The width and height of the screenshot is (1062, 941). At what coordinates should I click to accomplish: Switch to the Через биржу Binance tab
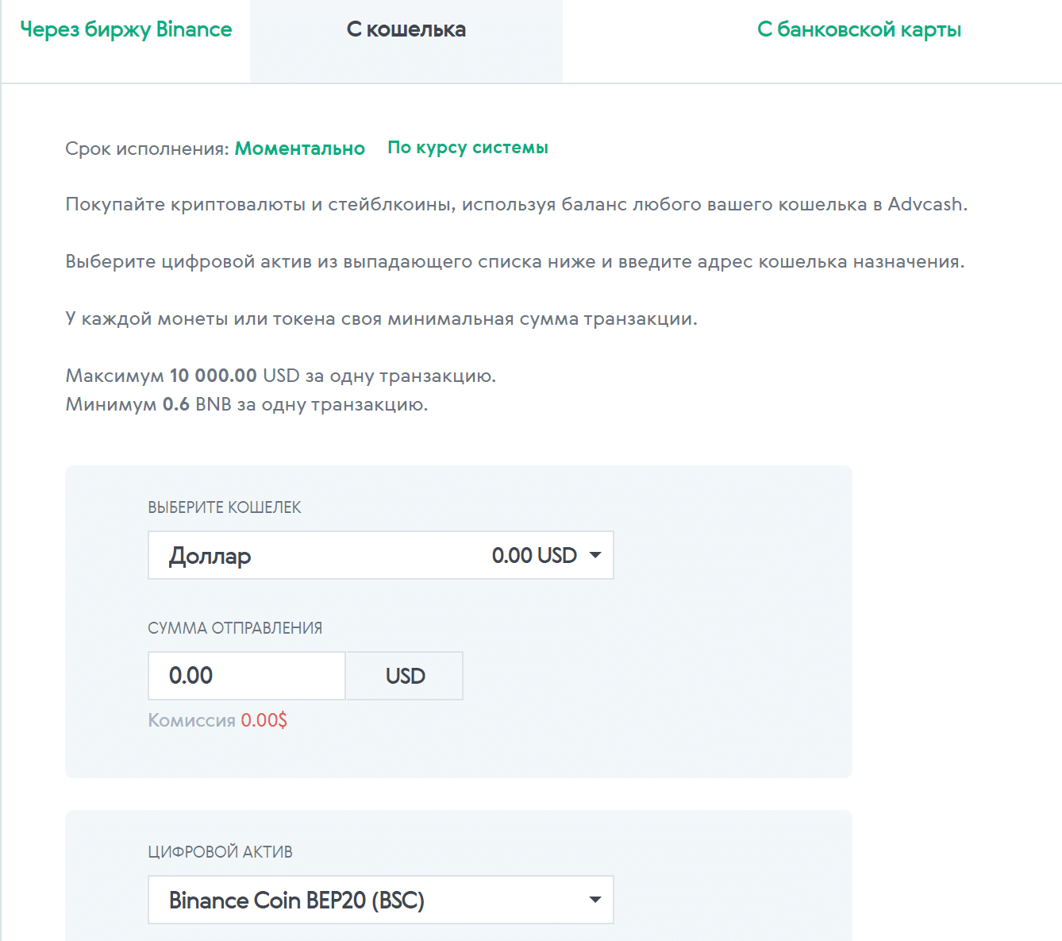125,30
